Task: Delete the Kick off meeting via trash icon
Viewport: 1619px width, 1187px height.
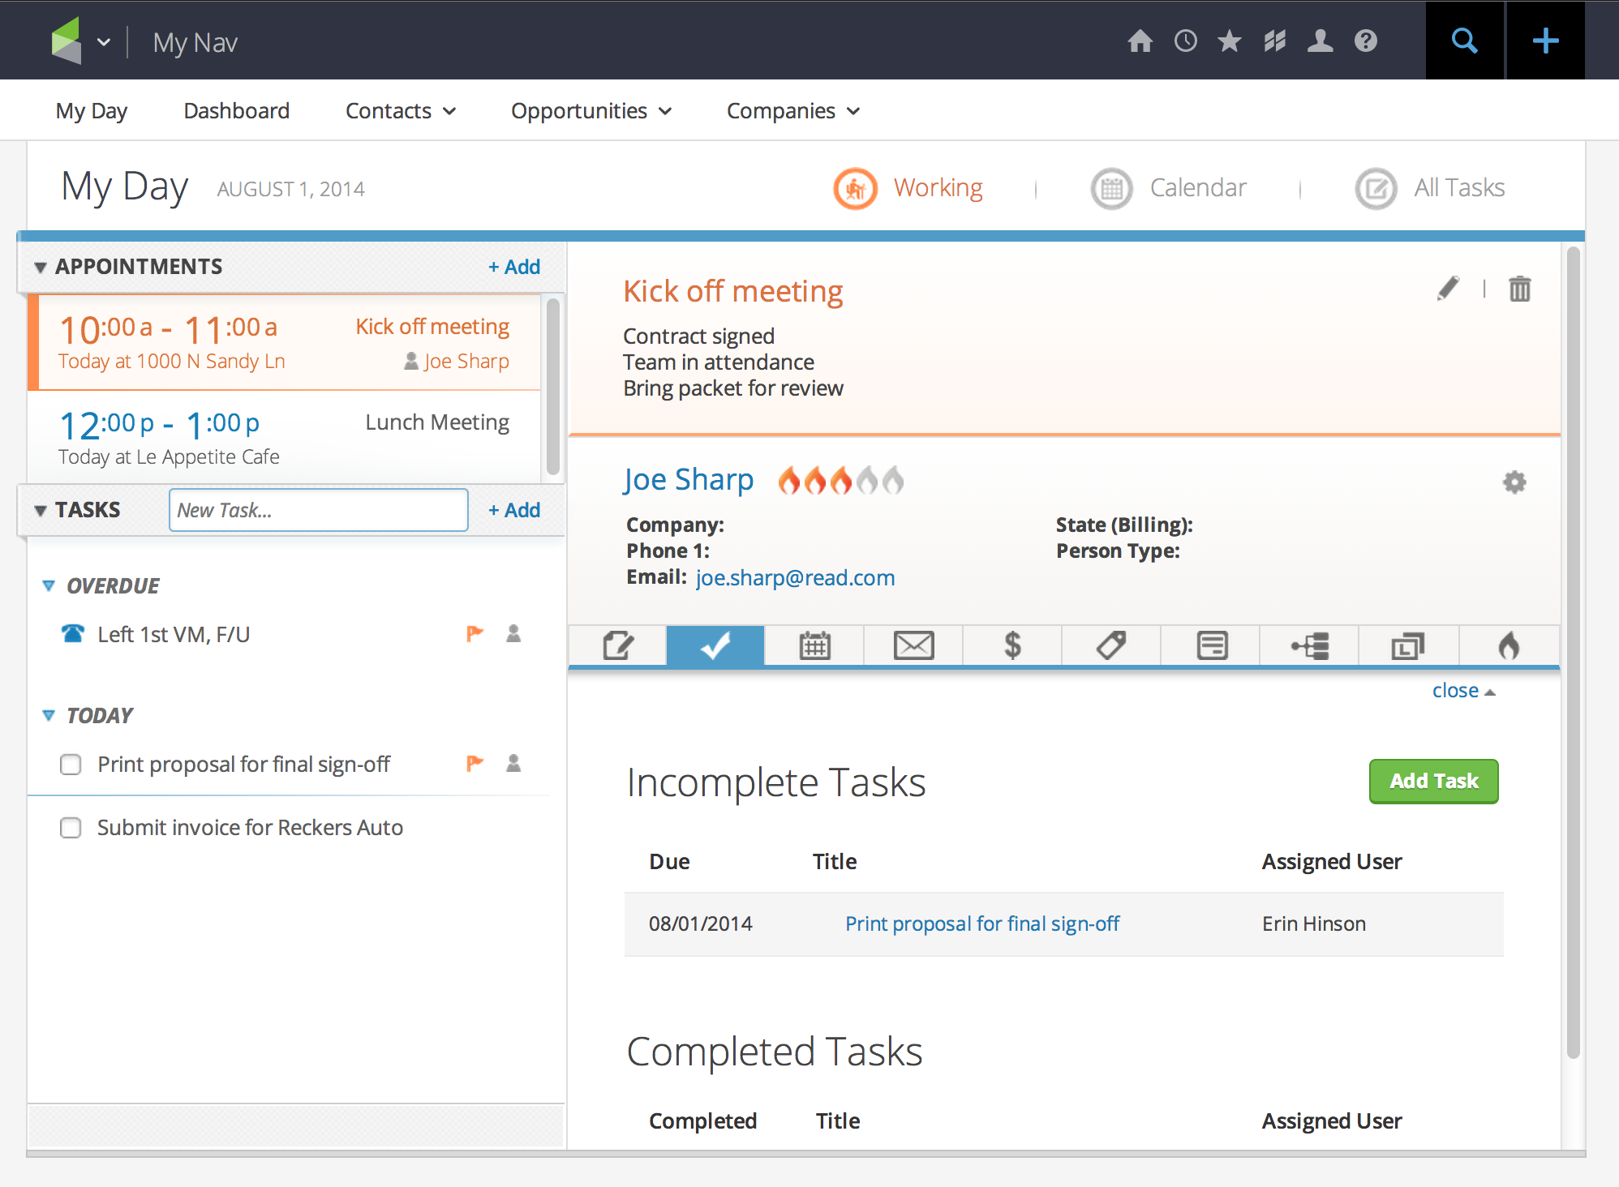Action: coord(1520,288)
